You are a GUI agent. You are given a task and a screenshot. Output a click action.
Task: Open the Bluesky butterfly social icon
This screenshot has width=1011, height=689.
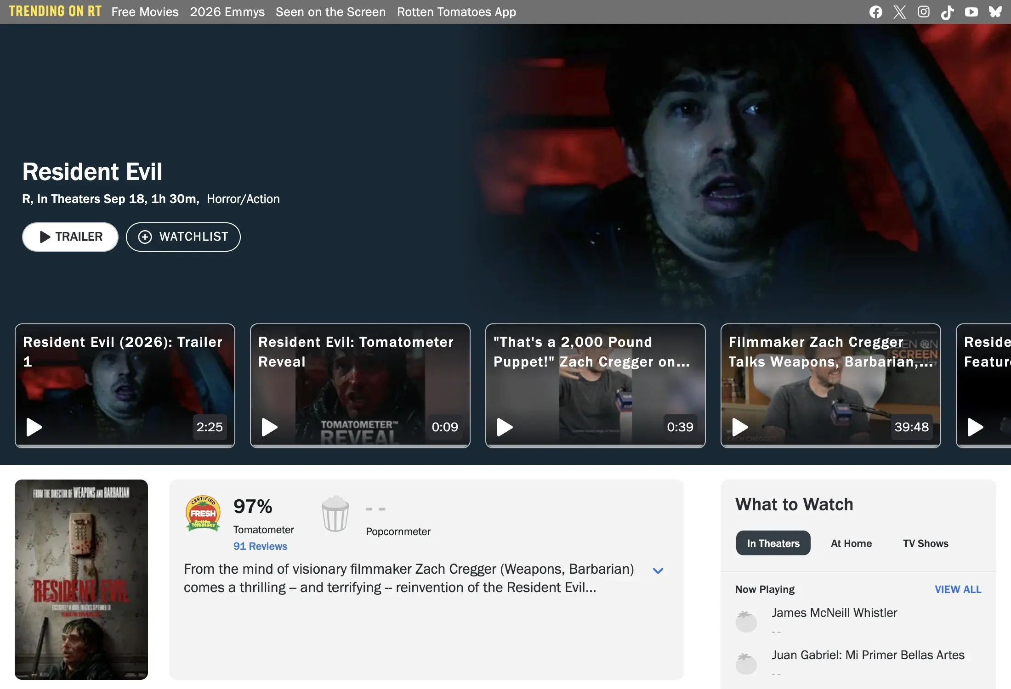coord(995,12)
